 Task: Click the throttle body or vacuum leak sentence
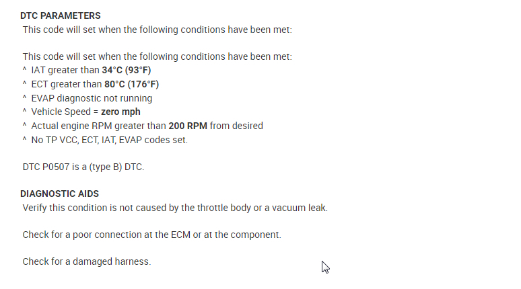click(x=175, y=208)
